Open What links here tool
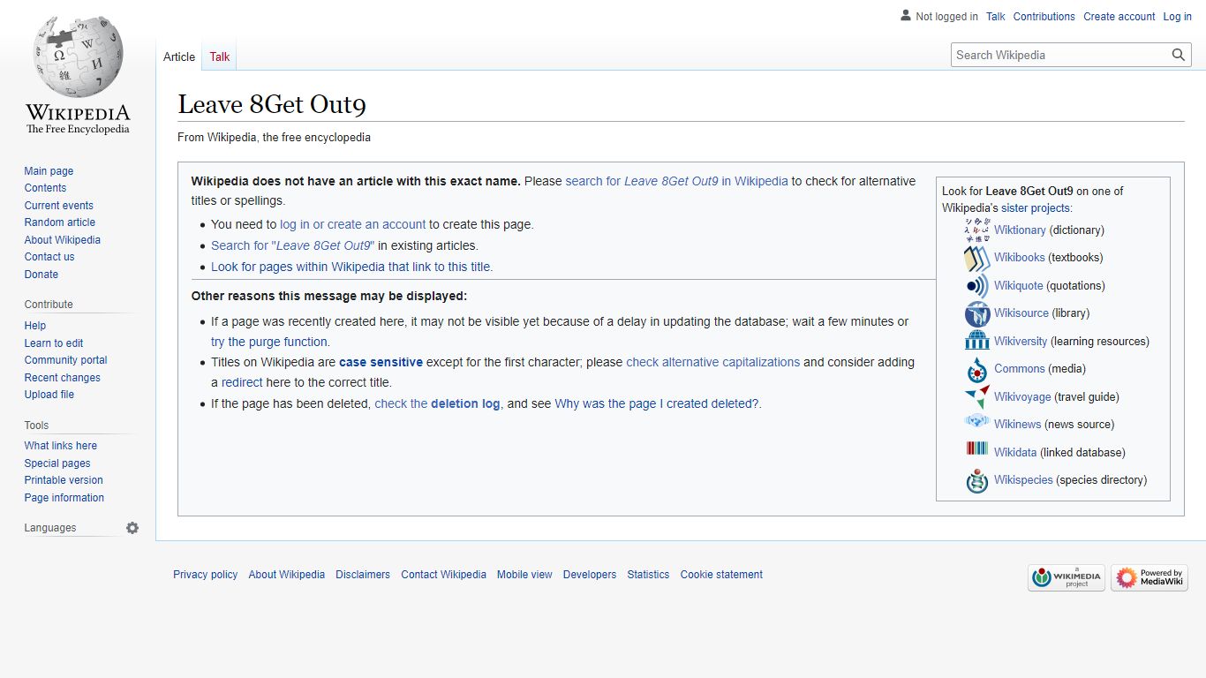Viewport: 1206px width, 678px height. coord(61,446)
